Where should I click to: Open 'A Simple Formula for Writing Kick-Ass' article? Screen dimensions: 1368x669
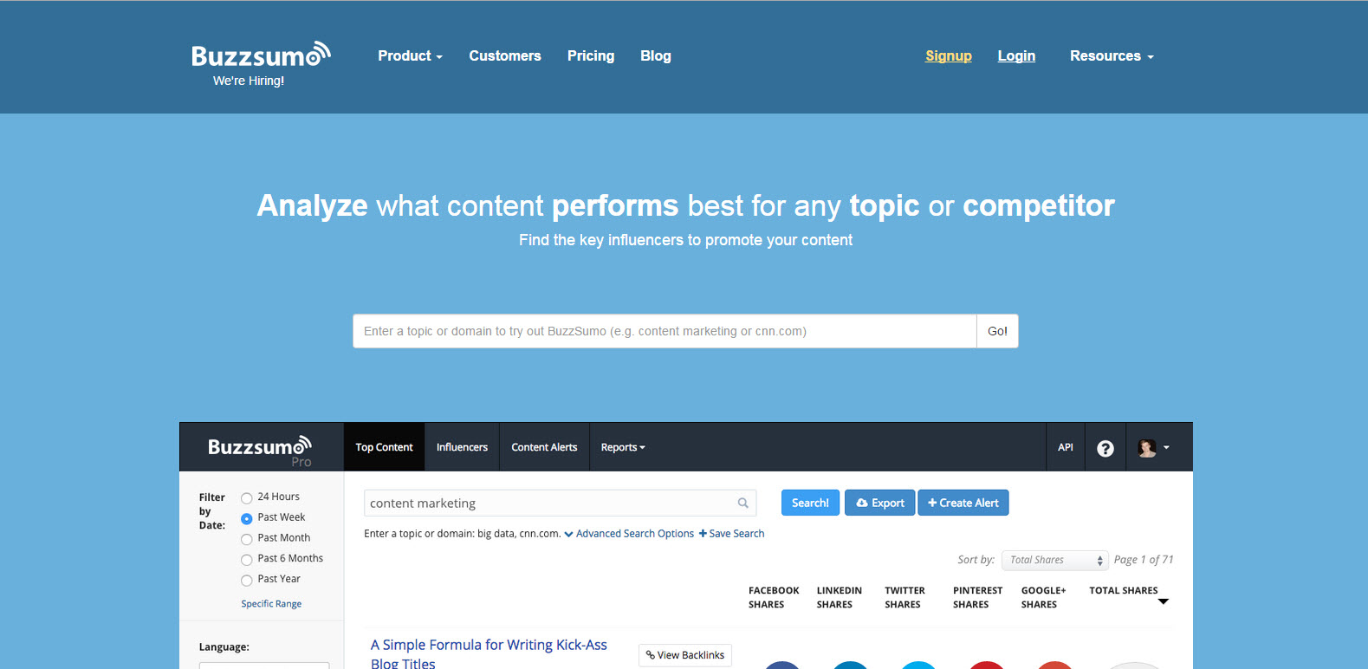pyautogui.click(x=489, y=653)
